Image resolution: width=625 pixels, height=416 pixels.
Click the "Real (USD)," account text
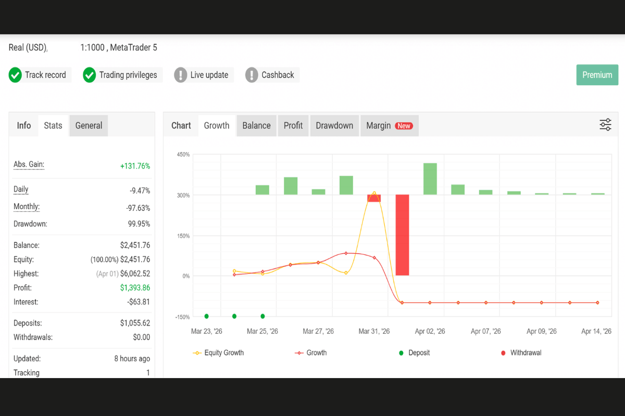28,47
